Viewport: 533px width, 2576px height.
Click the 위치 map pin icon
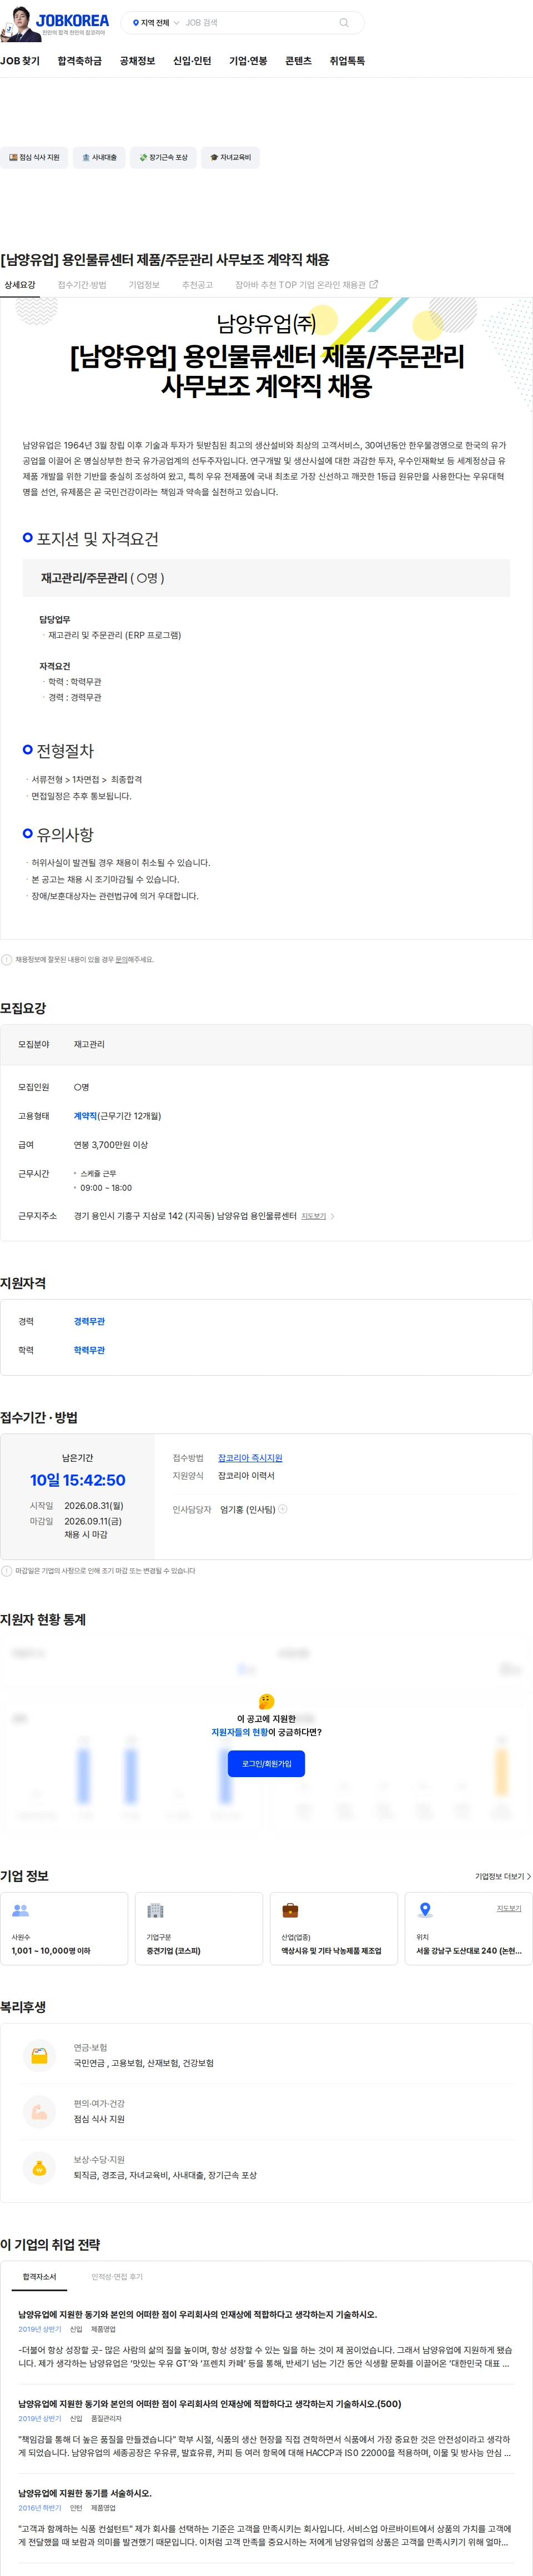pyautogui.click(x=425, y=1910)
